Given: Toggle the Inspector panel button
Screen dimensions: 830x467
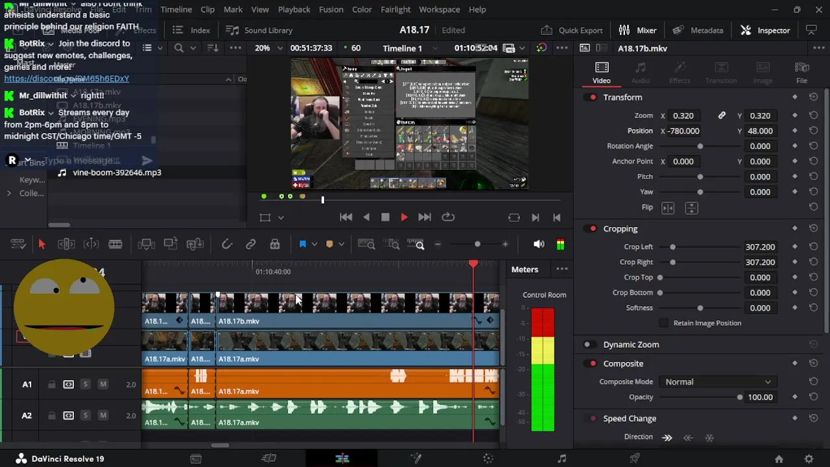Looking at the screenshot, I should pos(765,30).
